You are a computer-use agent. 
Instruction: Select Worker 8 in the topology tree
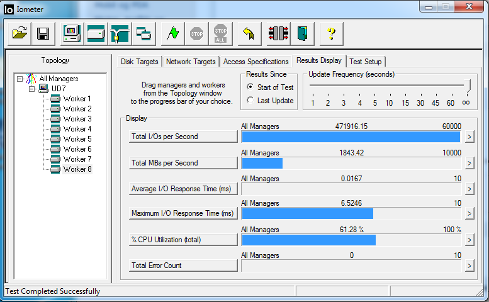pos(77,169)
